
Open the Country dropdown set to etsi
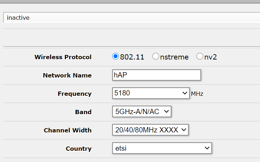[162, 148]
